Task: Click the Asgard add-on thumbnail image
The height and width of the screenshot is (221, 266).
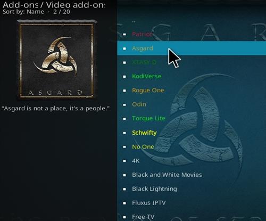Action: pos(57,60)
